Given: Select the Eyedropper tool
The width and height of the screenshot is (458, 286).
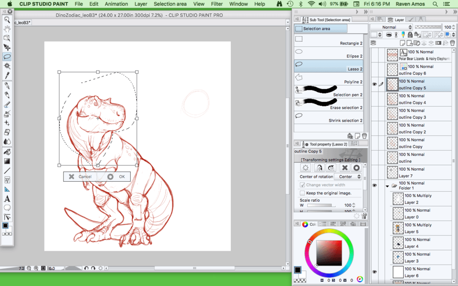Looking at the screenshot, I should [x=7, y=75].
